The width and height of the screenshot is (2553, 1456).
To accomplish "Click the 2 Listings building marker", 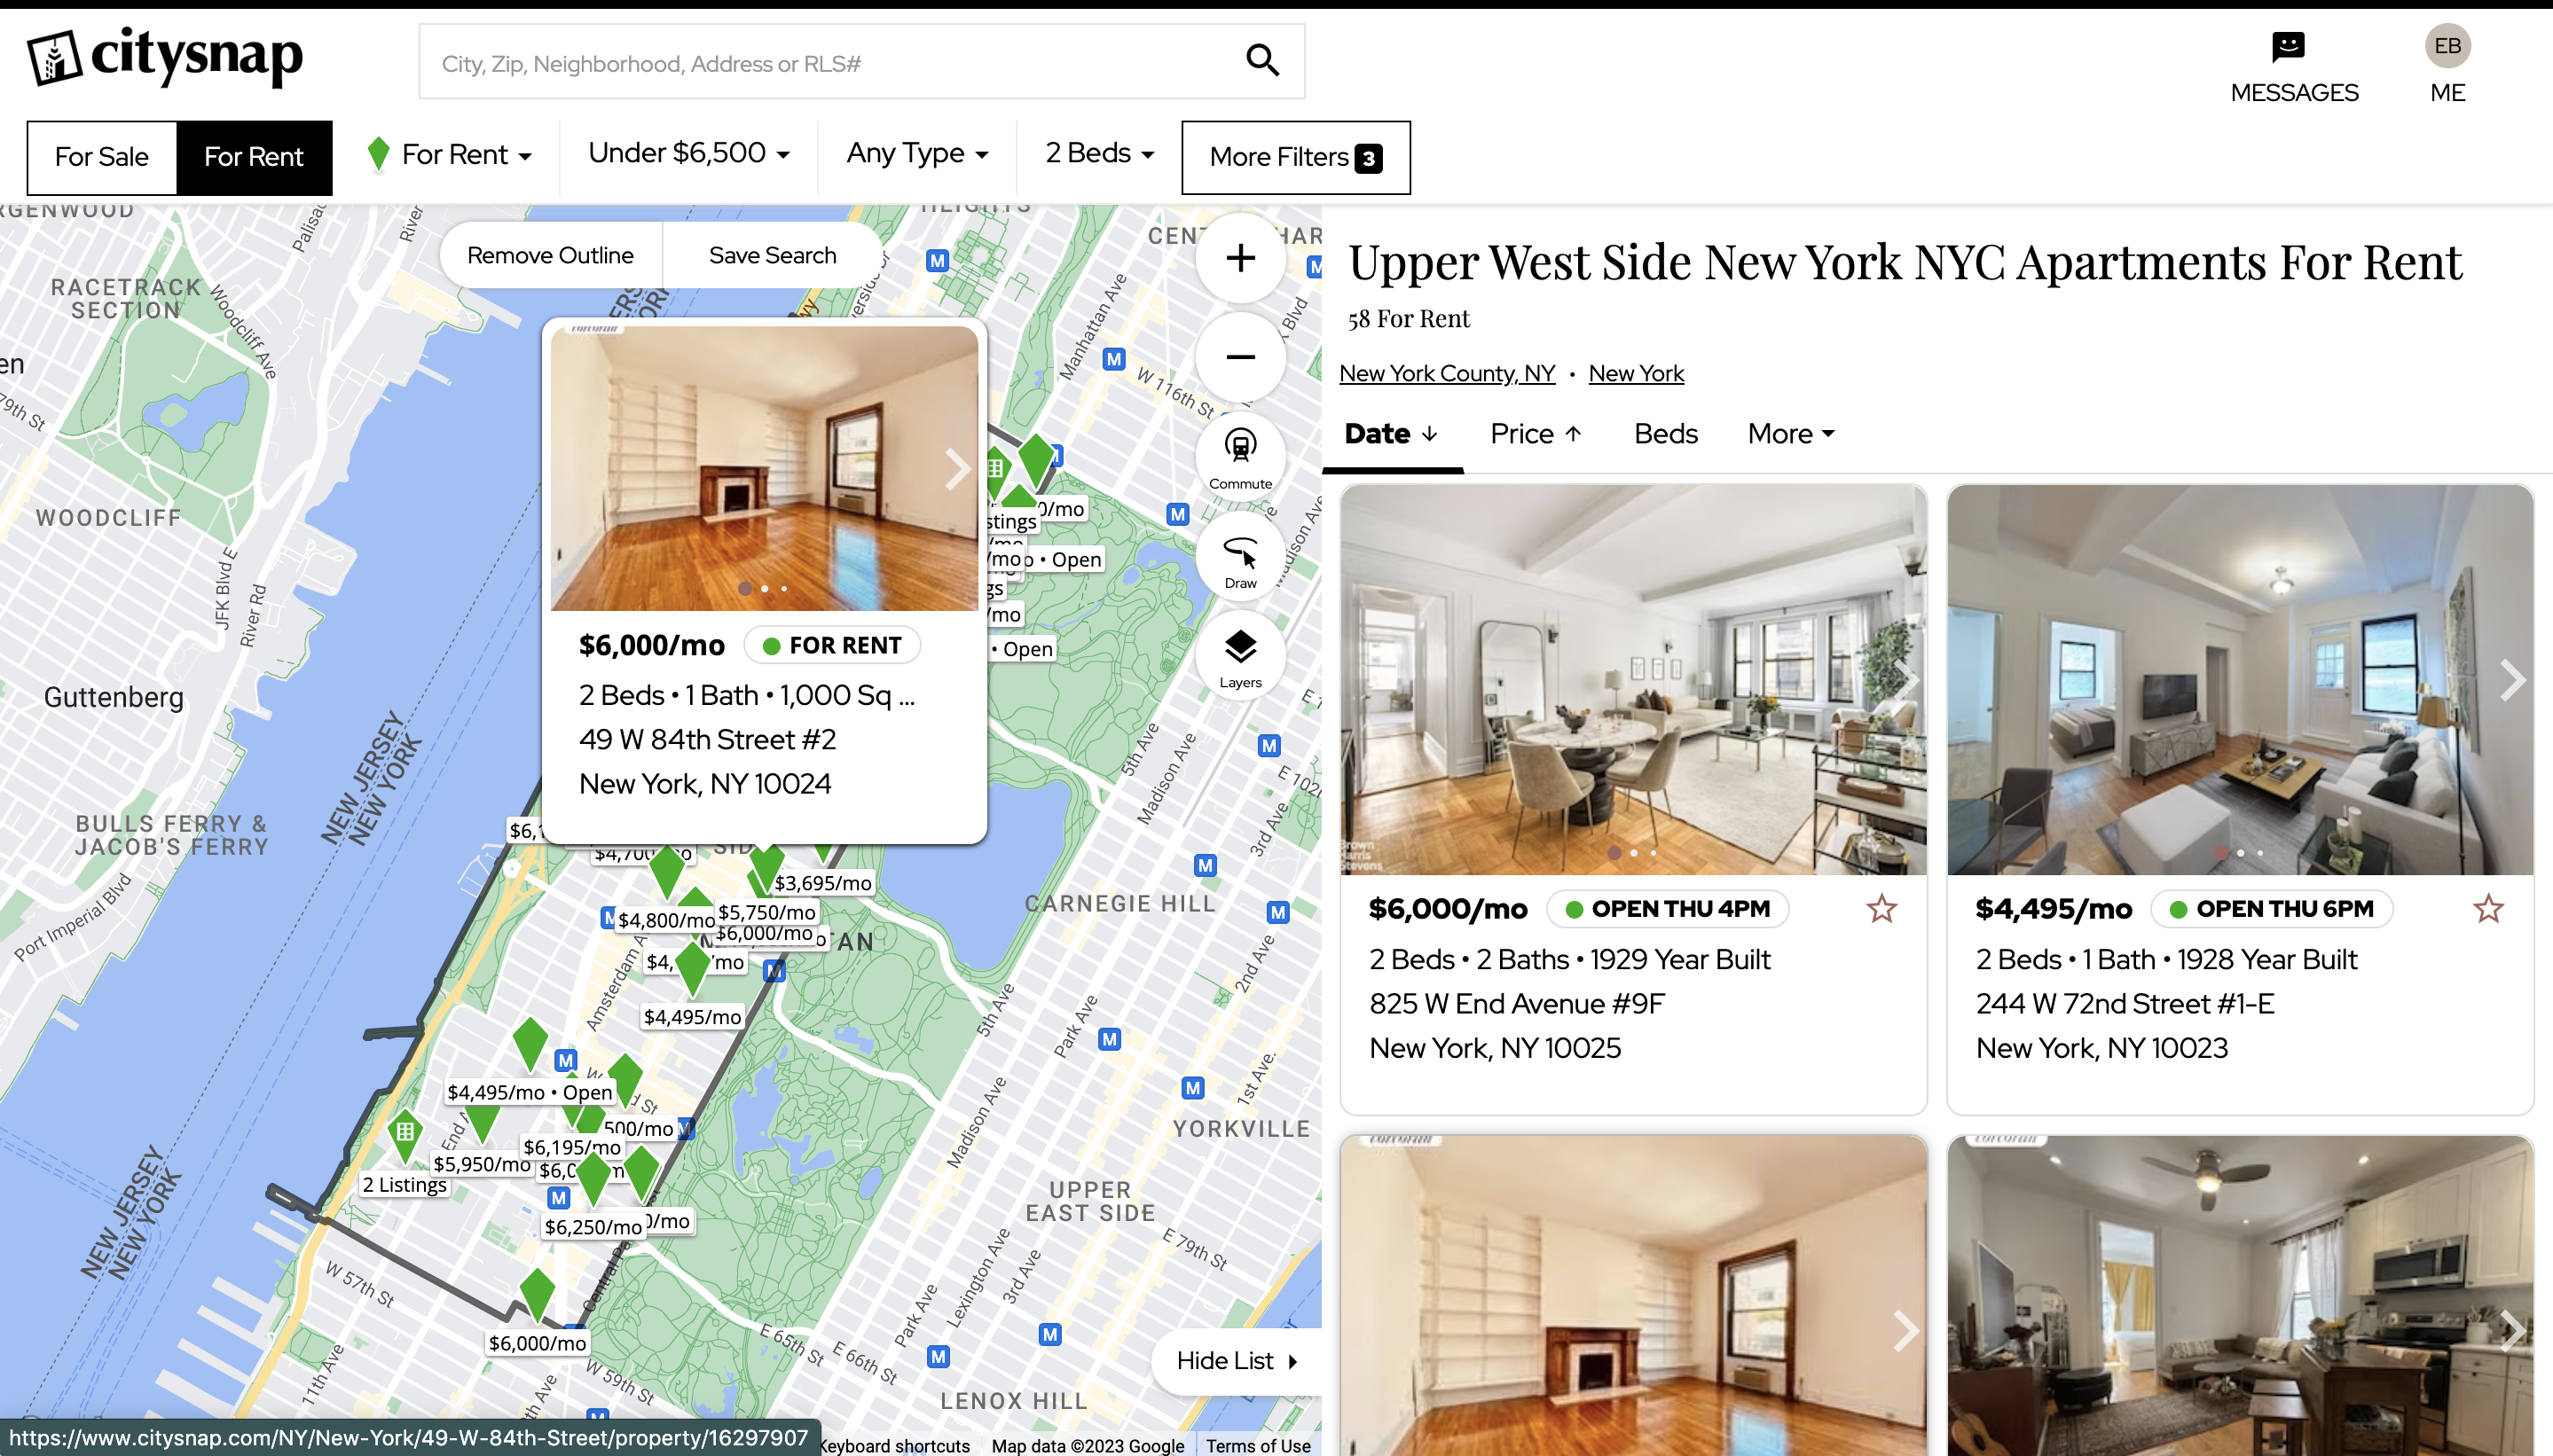I will (x=405, y=1136).
